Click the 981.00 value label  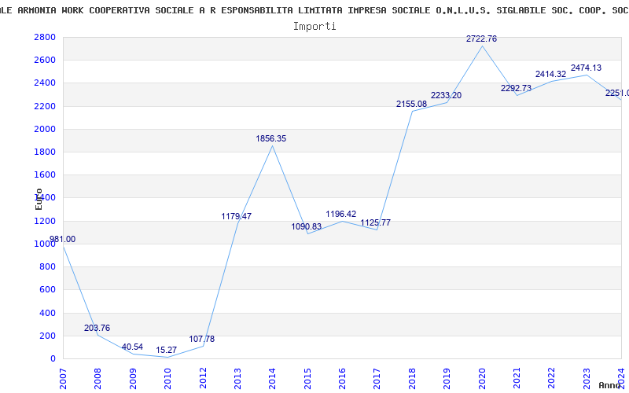click(x=63, y=240)
